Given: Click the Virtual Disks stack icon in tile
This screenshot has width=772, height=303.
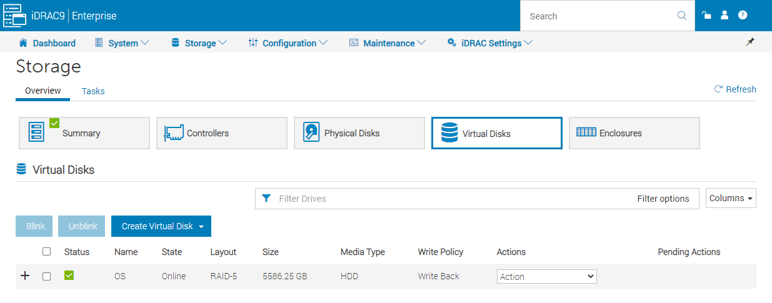Looking at the screenshot, I should tap(449, 133).
